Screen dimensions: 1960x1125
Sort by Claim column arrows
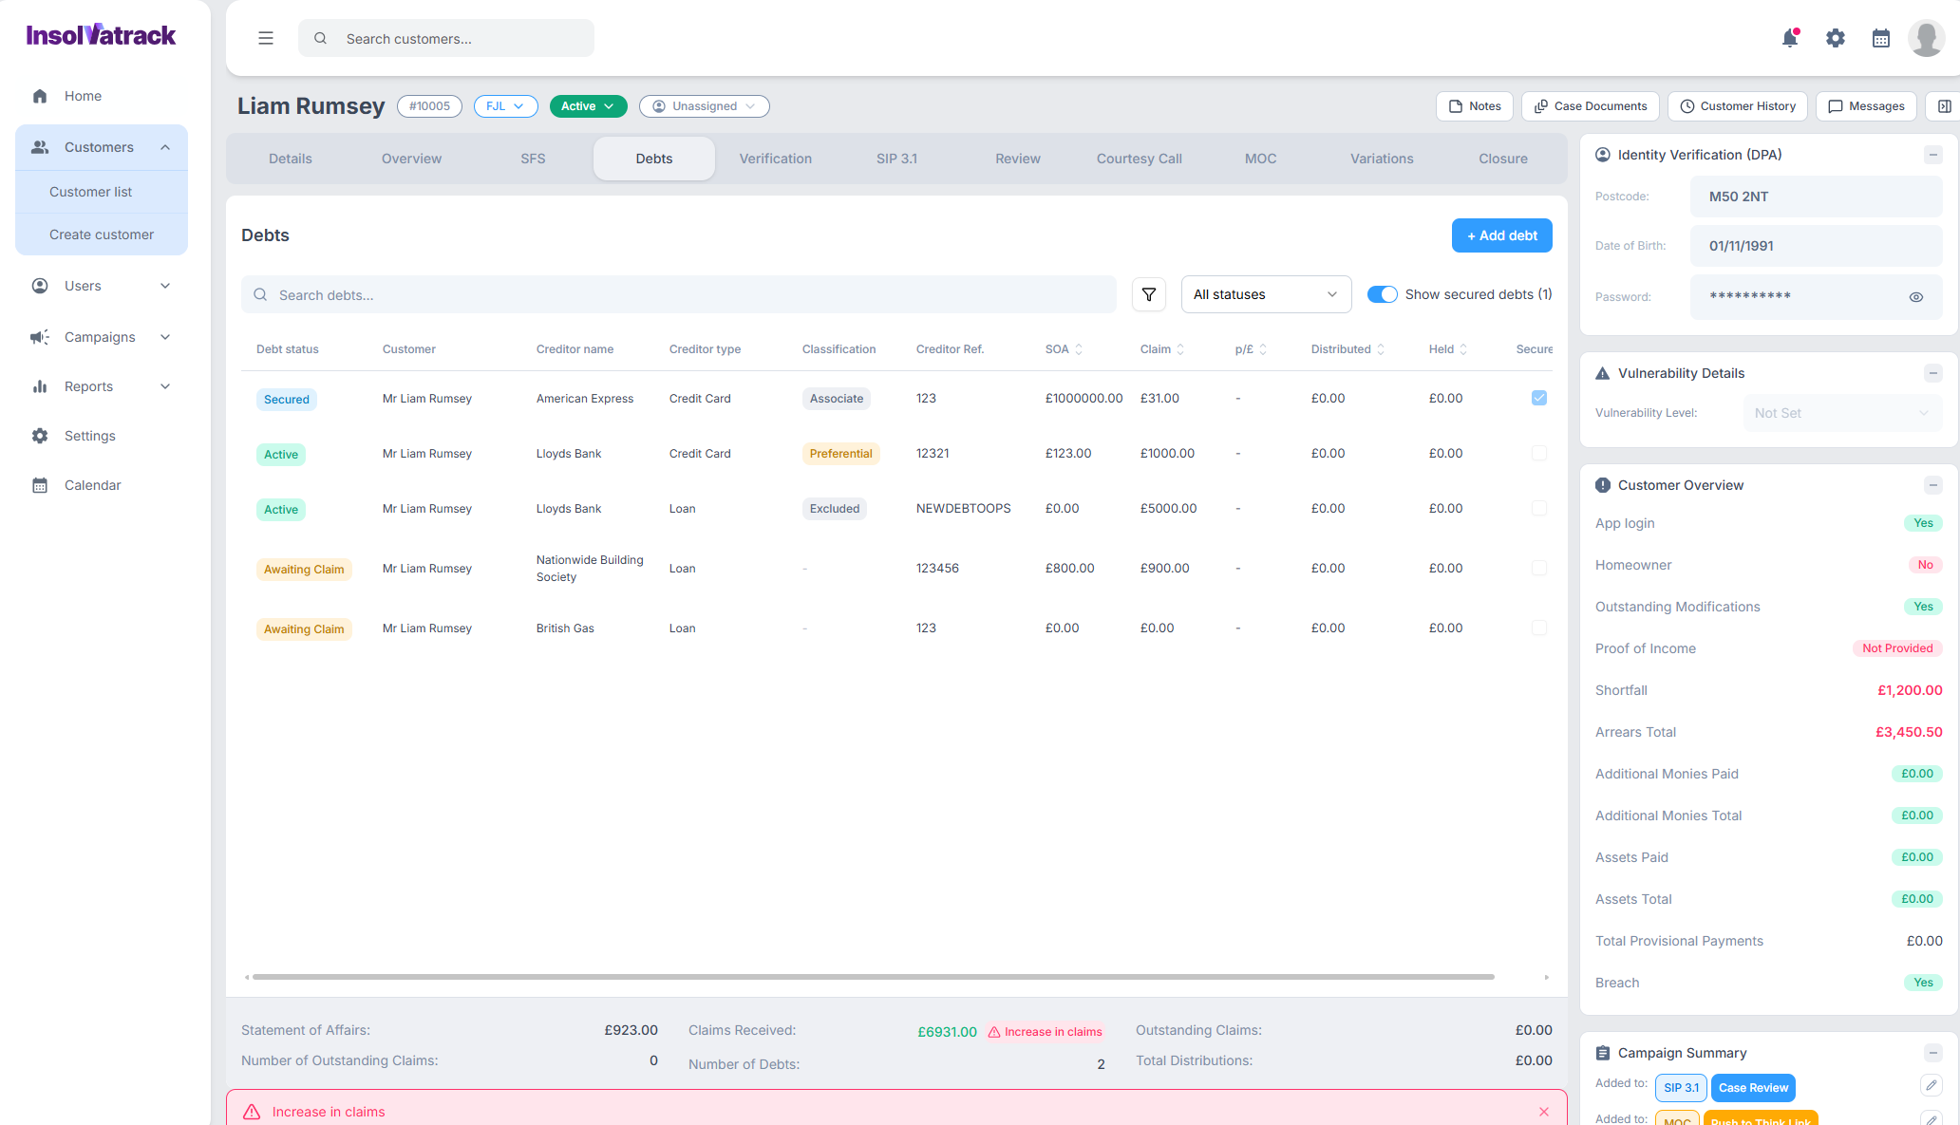click(x=1180, y=349)
